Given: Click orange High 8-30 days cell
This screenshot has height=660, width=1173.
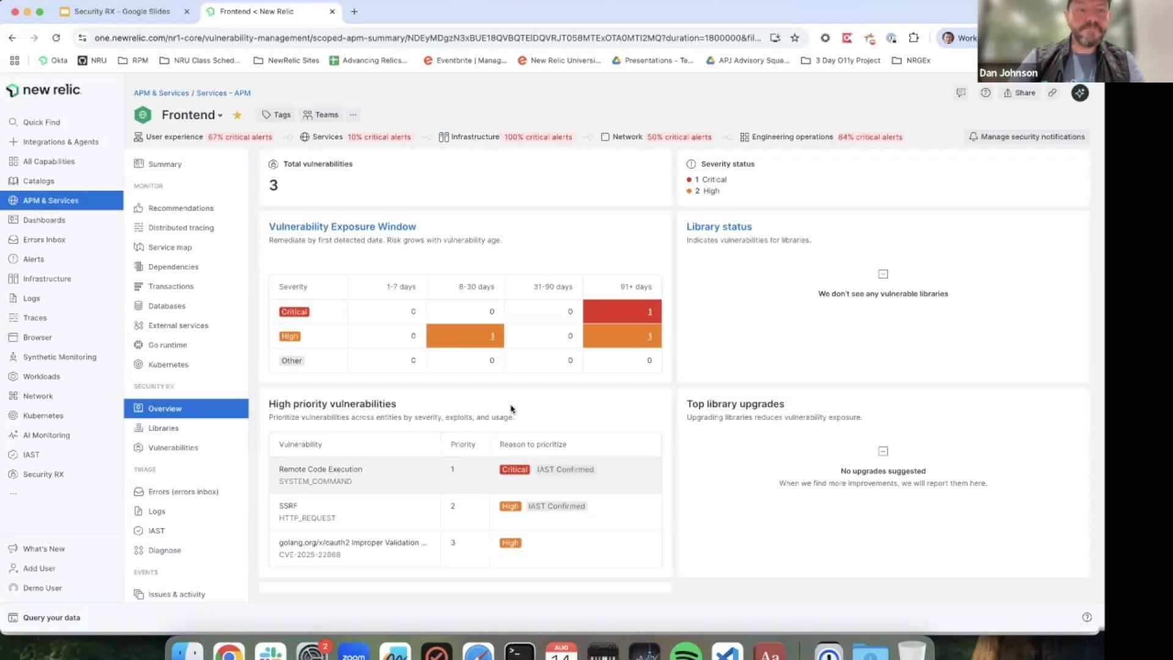Looking at the screenshot, I should point(465,336).
